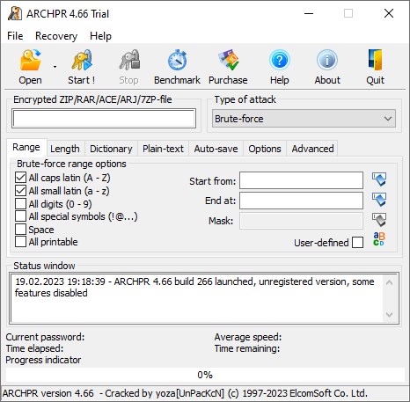Open the Plain-text tab
Screen dimensions: 410x402
coord(163,149)
